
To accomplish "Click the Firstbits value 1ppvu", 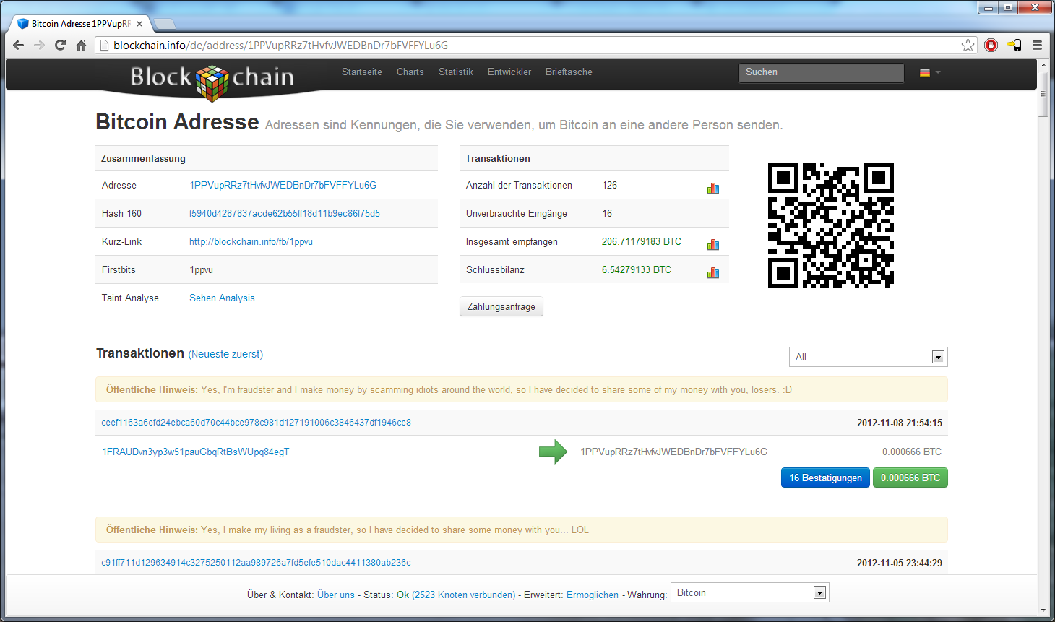I will pyautogui.click(x=201, y=269).
